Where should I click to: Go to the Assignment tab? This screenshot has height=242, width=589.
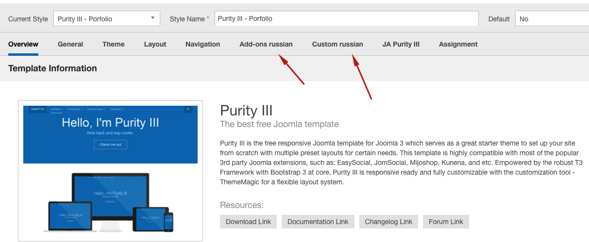458,44
